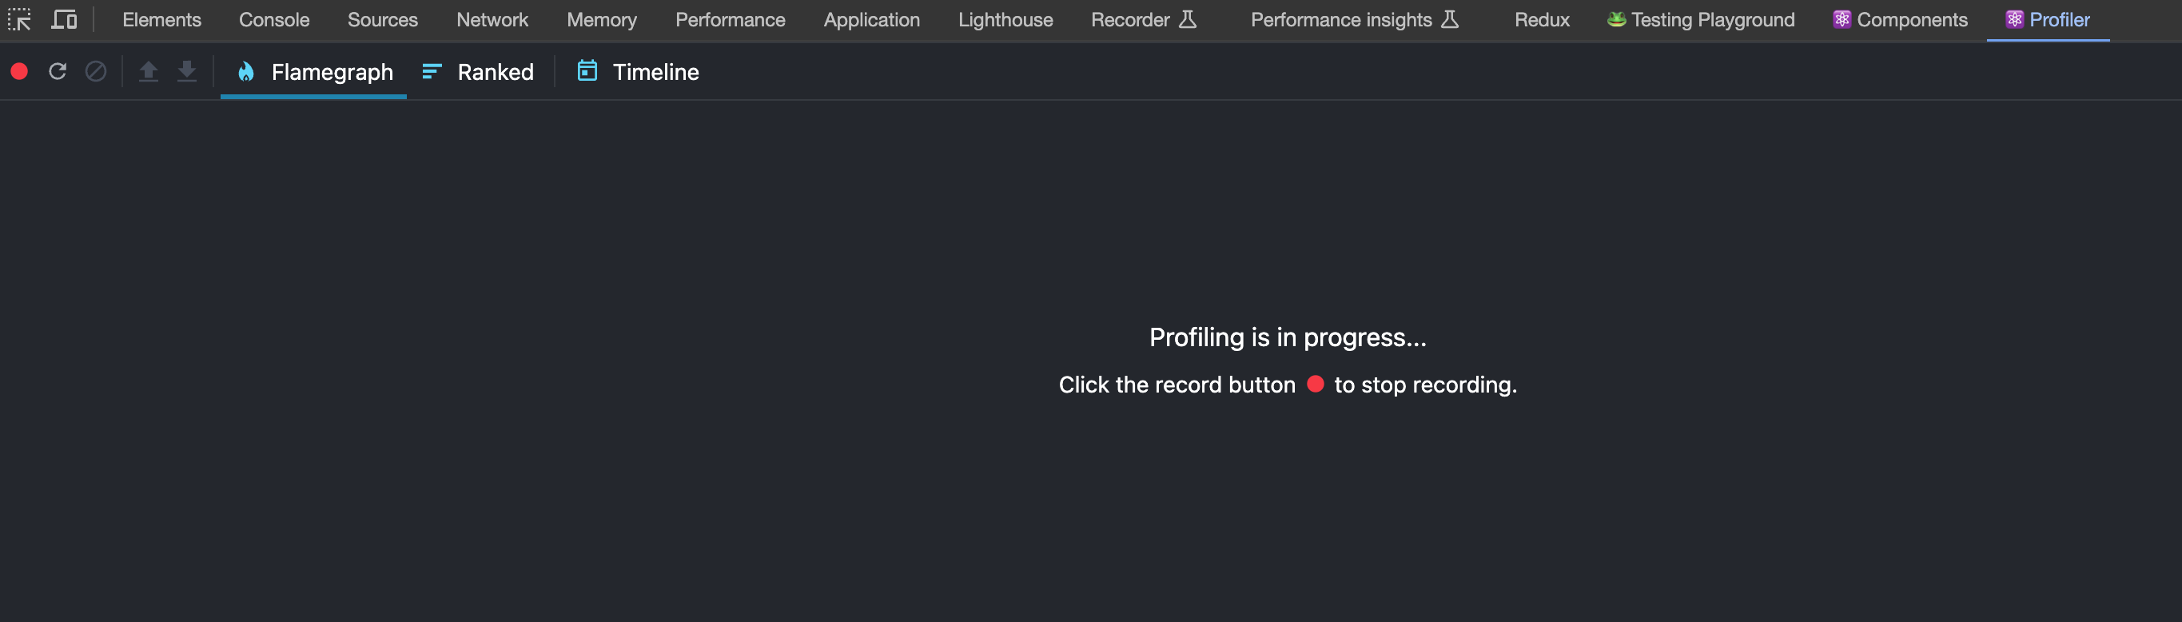Open the Lighthouse panel
The image size is (2182, 622).
(x=1005, y=19)
